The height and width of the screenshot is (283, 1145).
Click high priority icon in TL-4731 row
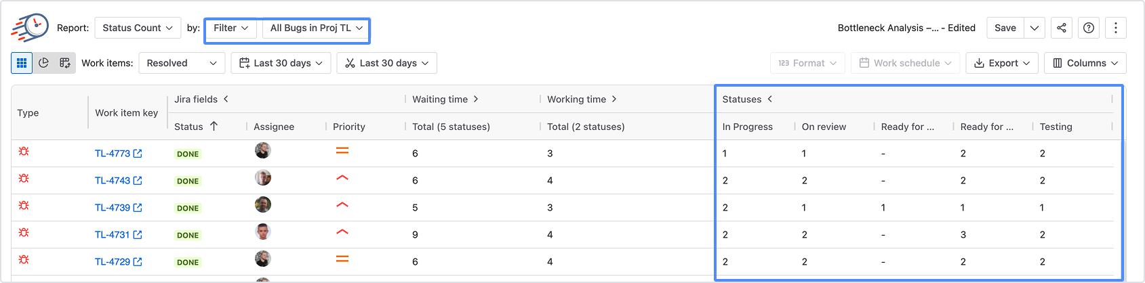342,232
